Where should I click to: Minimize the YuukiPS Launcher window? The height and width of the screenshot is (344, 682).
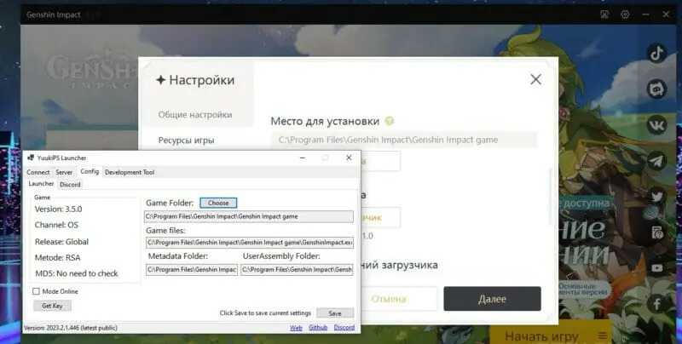(303, 158)
